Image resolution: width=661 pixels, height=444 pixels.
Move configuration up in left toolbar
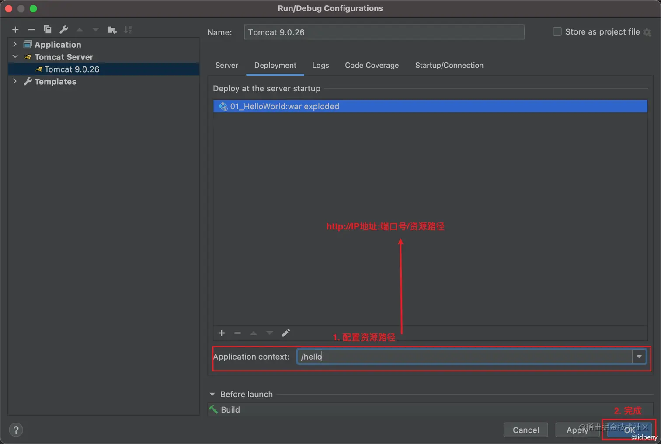(x=80, y=30)
